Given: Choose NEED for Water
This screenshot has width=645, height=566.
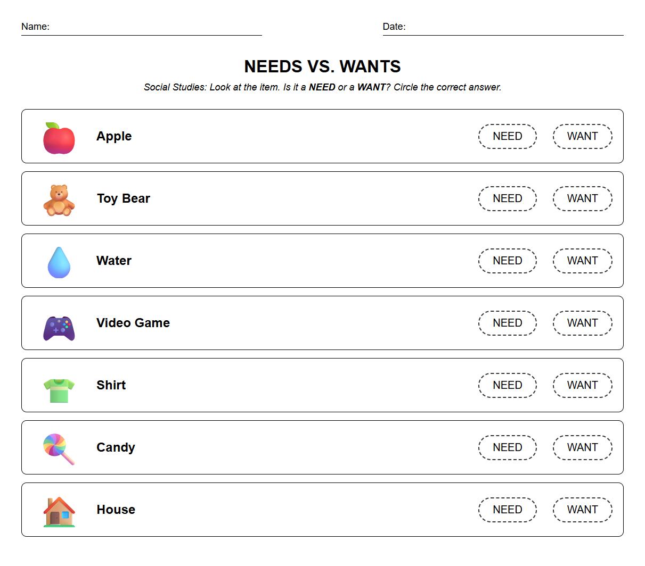Looking at the screenshot, I should coord(507,261).
